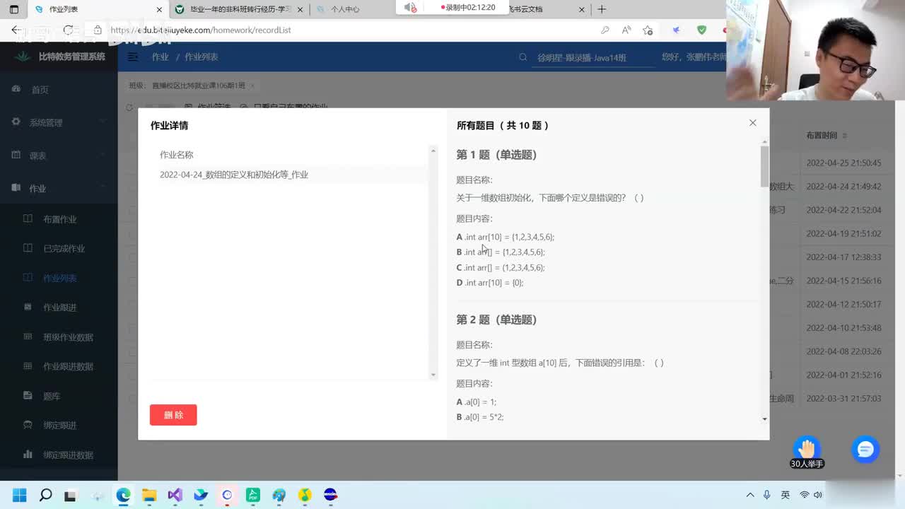Open a new browser tab
Image resolution: width=905 pixels, height=509 pixels.
(x=602, y=9)
